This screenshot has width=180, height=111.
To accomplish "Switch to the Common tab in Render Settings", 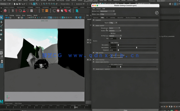I will click(96, 17).
